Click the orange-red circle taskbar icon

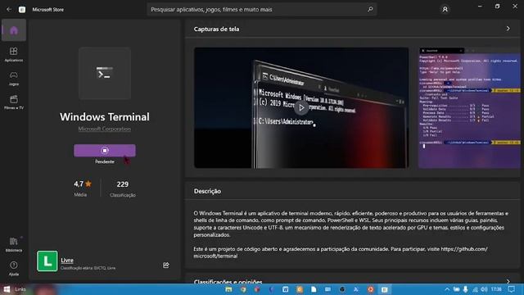(x=370, y=289)
